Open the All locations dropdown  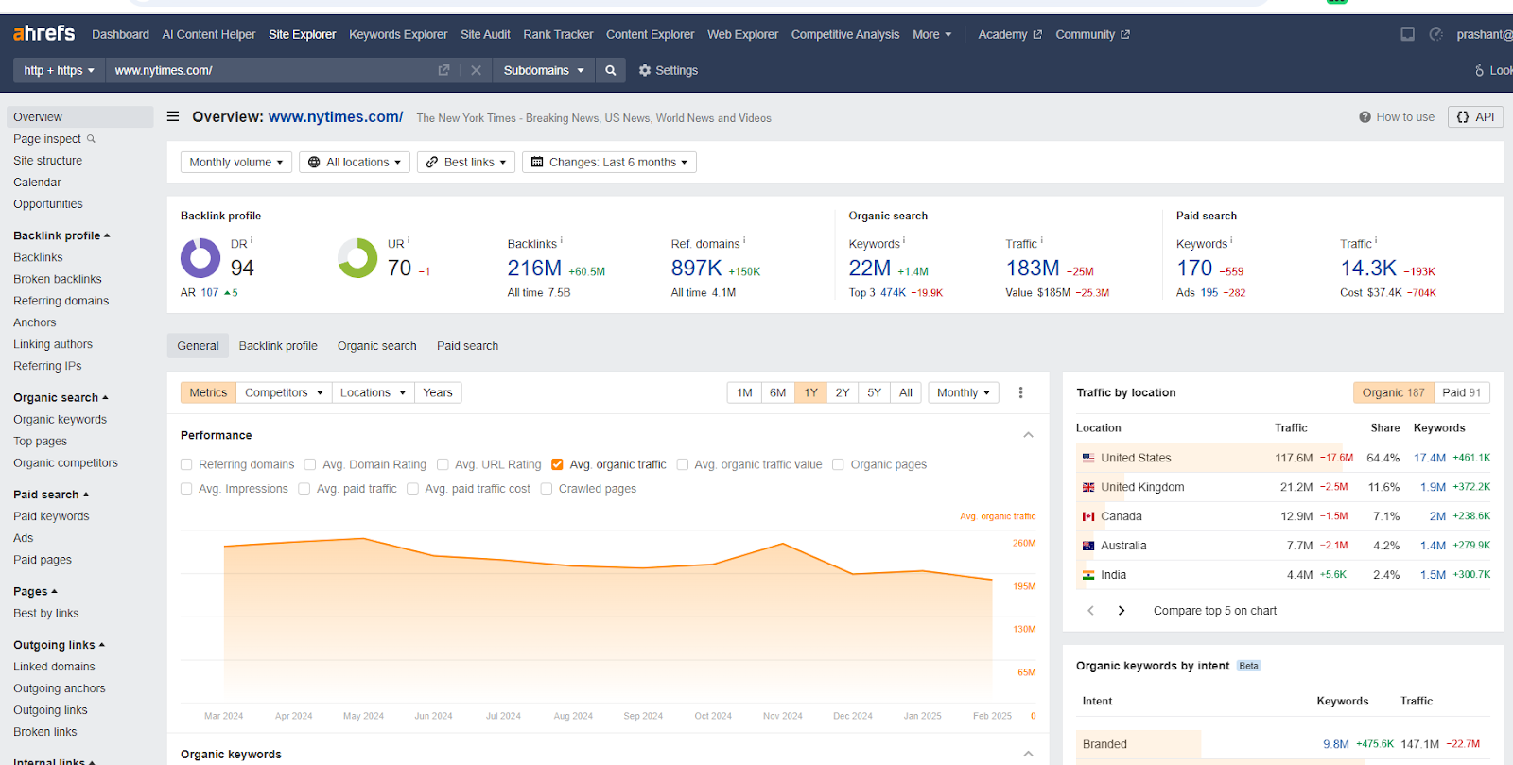355,163
